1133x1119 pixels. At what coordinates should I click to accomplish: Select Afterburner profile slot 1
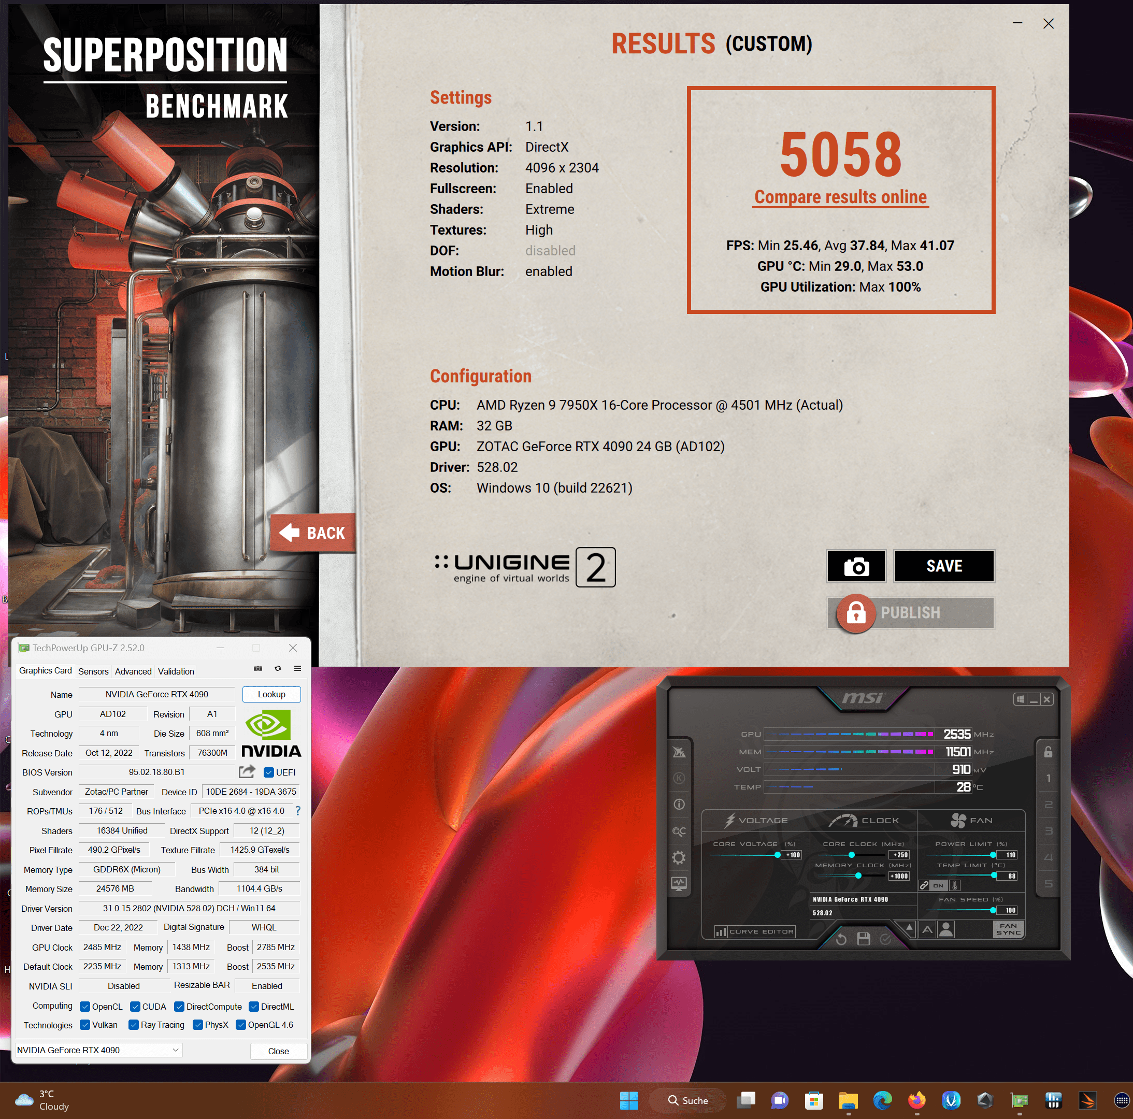(x=1048, y=778)
